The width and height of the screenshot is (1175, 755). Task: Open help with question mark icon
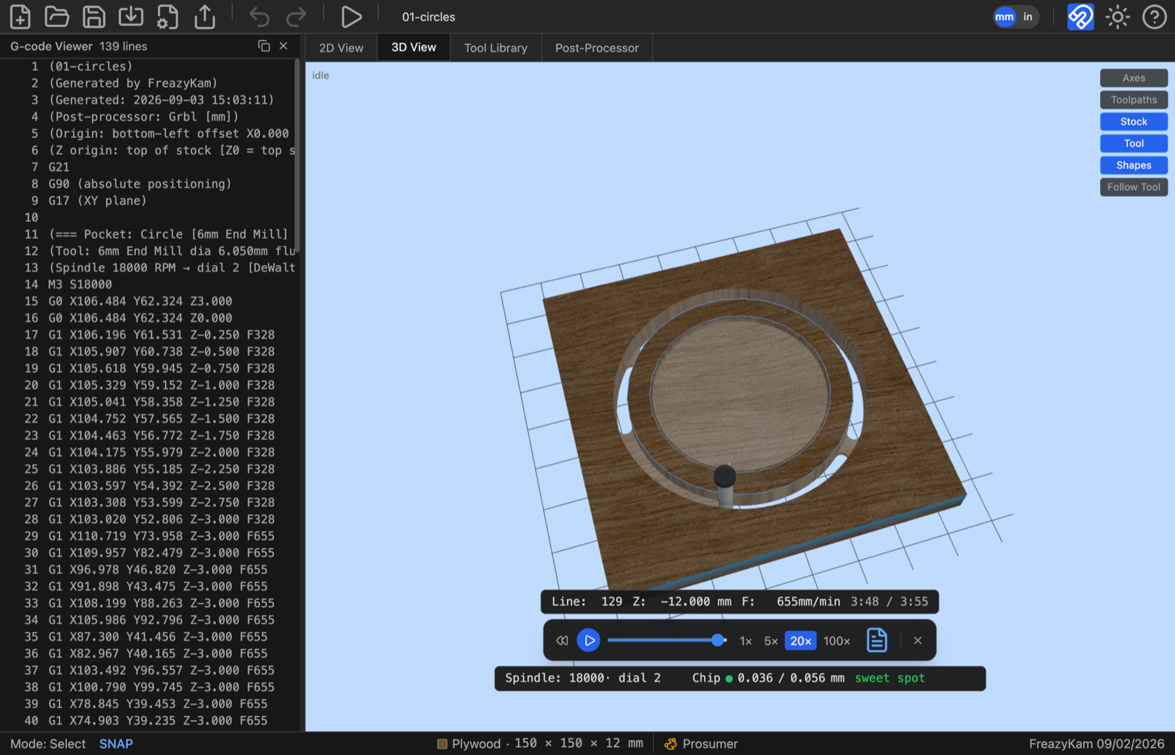(1154, 16)
